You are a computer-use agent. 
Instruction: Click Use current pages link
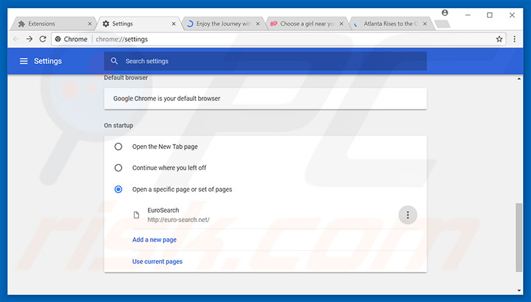(157, 262)
